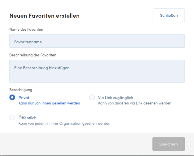This screenshot has width=194, height=156.
Task: Click the Schließen button
Action: (169, 15)
